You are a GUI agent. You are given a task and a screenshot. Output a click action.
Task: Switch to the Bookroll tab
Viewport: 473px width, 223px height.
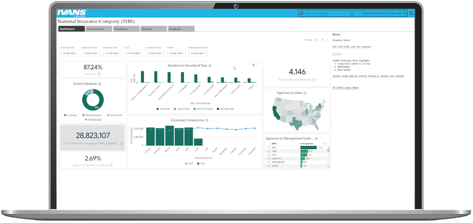click(181, 29)
